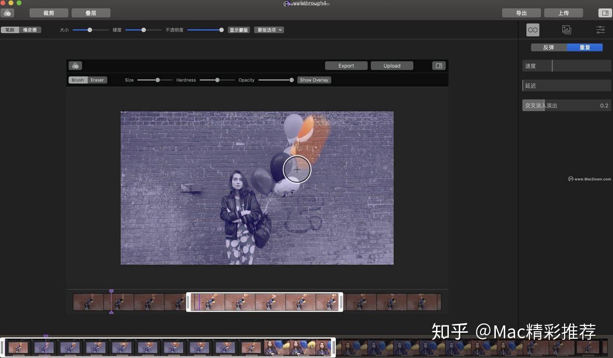Viewport: 613px width, 358px height.
Task: Click the camera icon above the Brush toolbar
Action: click(75, 65)
